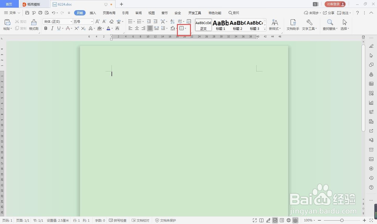
Task: Click the 访客登录 login button
Action: tap(335, 4)
